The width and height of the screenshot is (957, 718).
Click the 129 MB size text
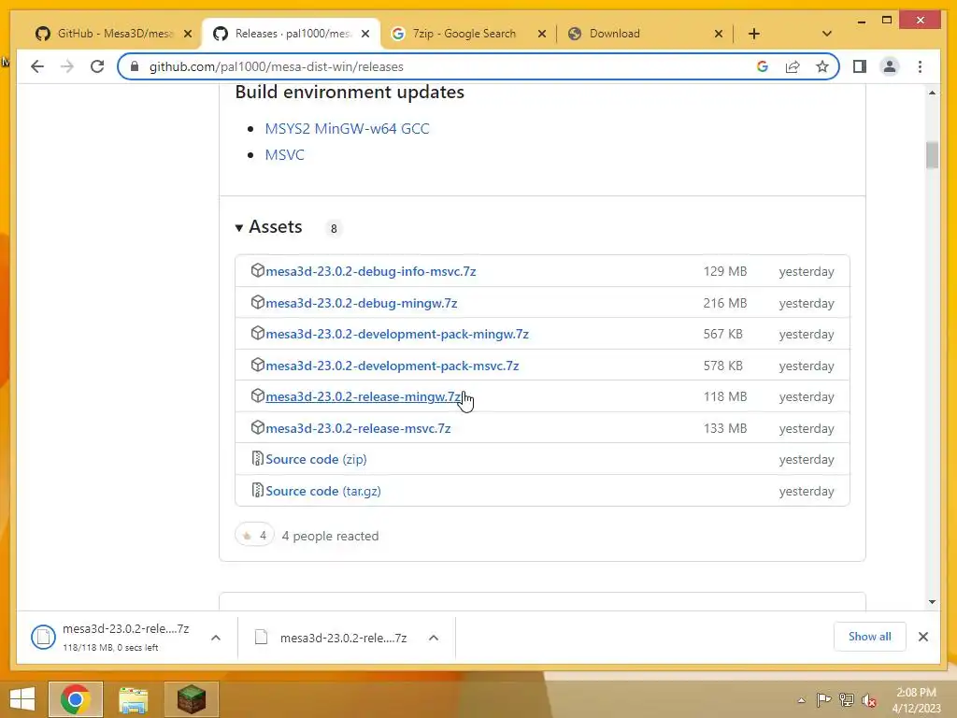click(725, 271)
